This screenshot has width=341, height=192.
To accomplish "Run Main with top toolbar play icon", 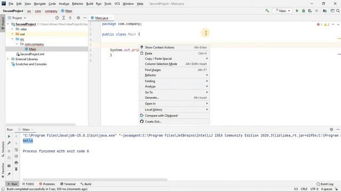I will pos(297,11).
